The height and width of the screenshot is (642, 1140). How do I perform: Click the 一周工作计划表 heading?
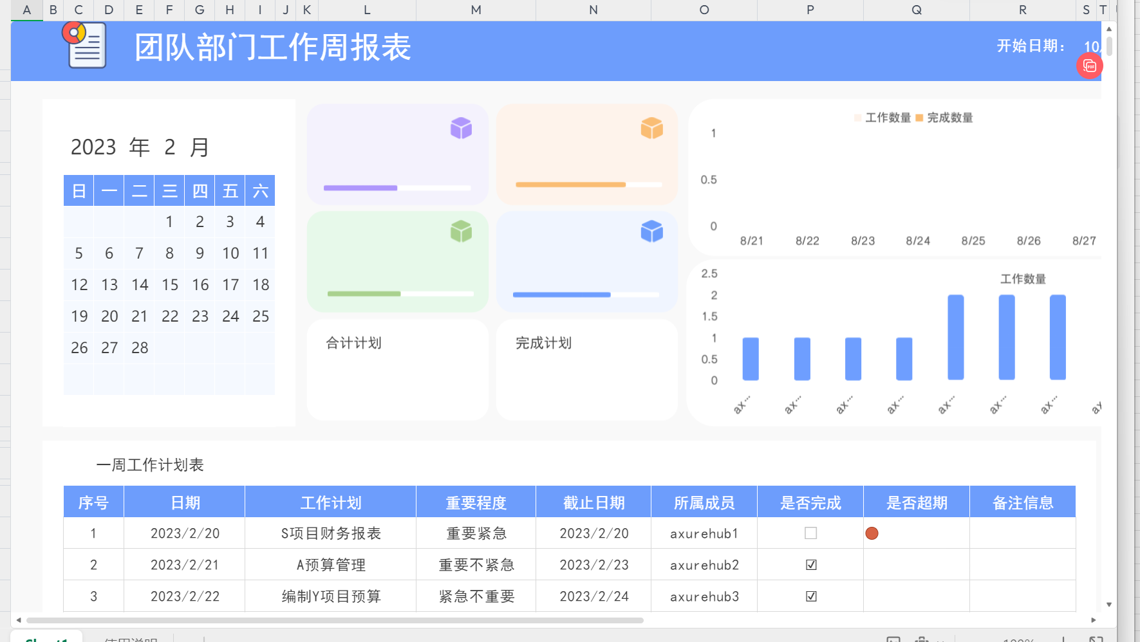tap(150, 465)
